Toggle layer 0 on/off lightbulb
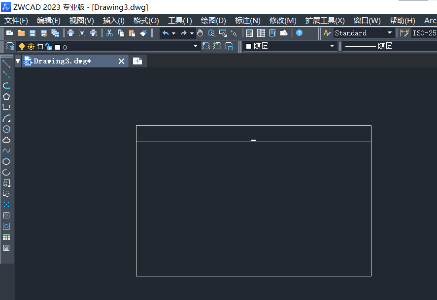Image resolution: width=437 pixels, height=300 pixels. 22,46
